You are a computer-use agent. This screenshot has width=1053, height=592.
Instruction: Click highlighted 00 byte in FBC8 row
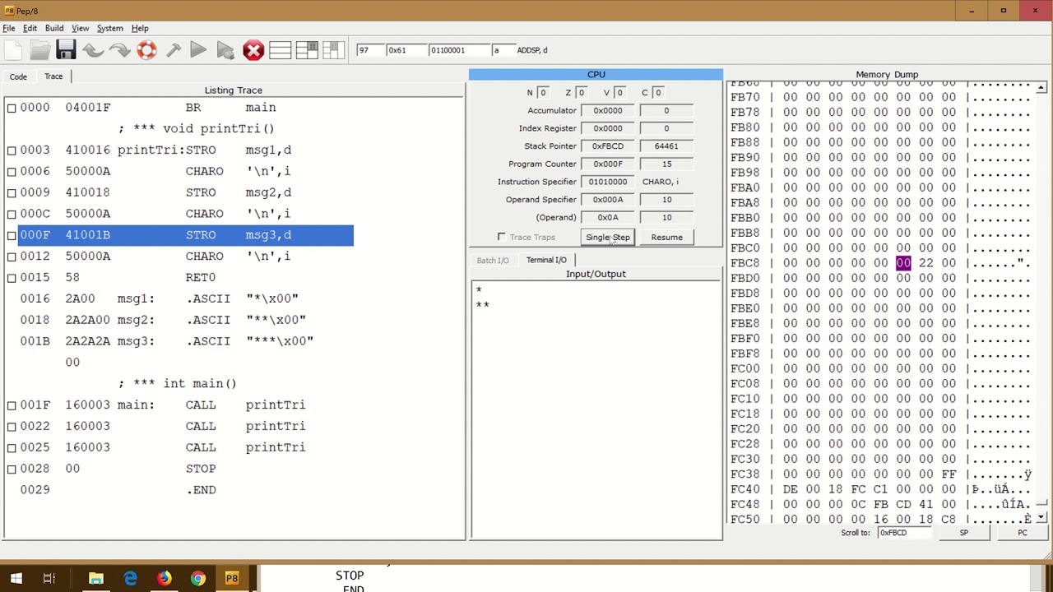point(903,263)
